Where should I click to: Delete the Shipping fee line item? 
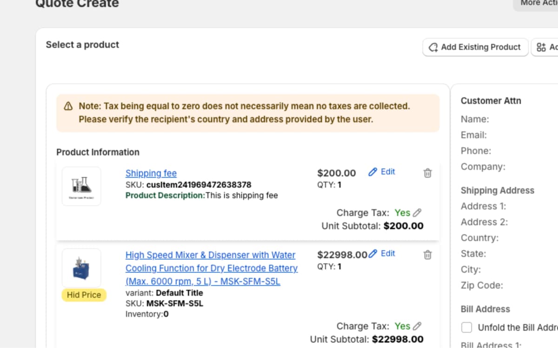(x=428, y=173)
